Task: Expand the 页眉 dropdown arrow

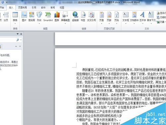Action: tap(102, 24)
